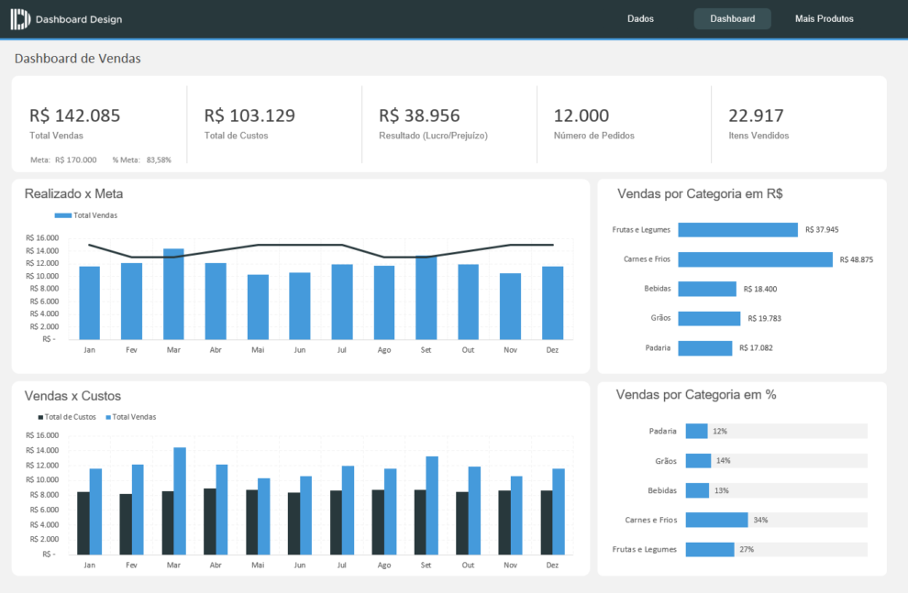Select the Mar column in Realizado x Meta
The image size is (908, 593).
tap(173, 293)
